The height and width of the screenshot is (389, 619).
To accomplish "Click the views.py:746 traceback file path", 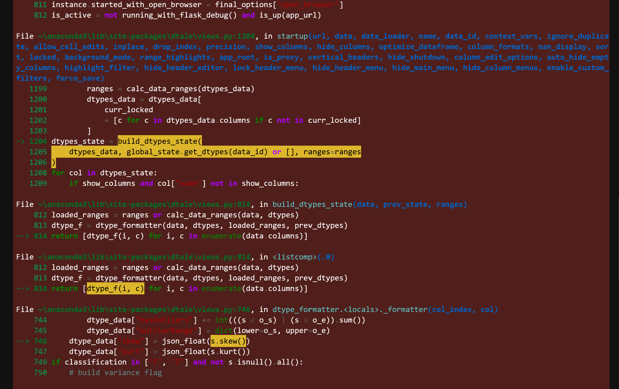I will click(145, 309).
